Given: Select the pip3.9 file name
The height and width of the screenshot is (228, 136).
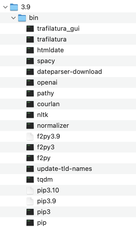Looking at the screenshot, I should coord(46,201).
